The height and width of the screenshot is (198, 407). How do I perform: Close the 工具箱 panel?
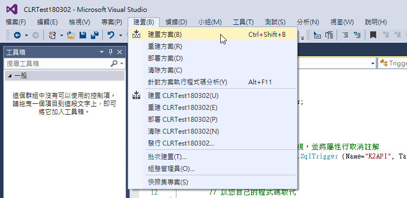coord(120,52)
